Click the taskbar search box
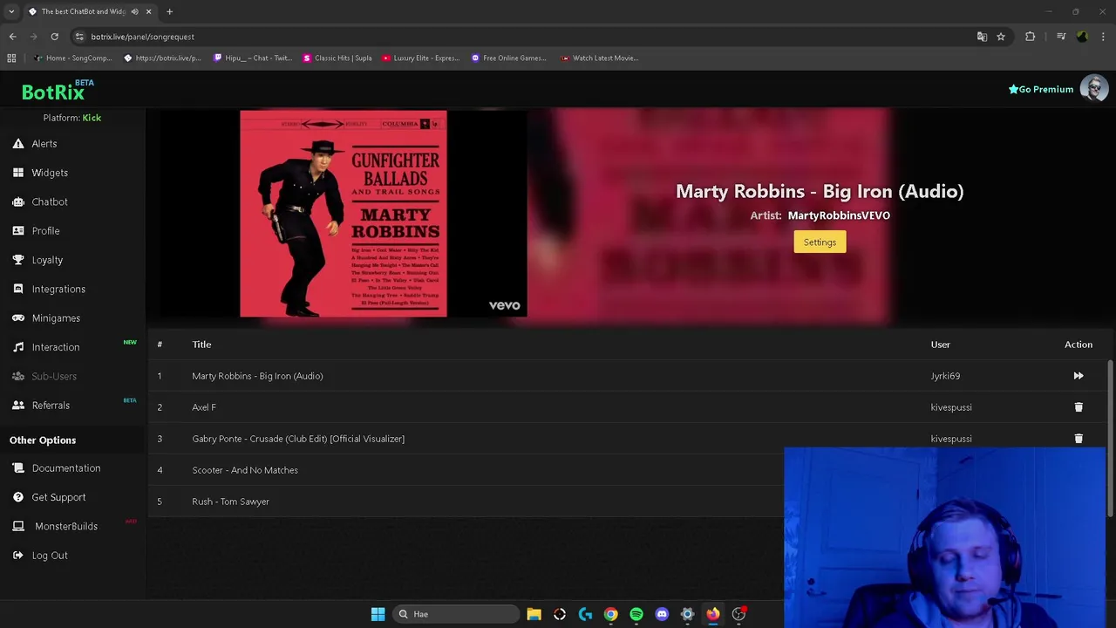 click(x=456, y=614)
